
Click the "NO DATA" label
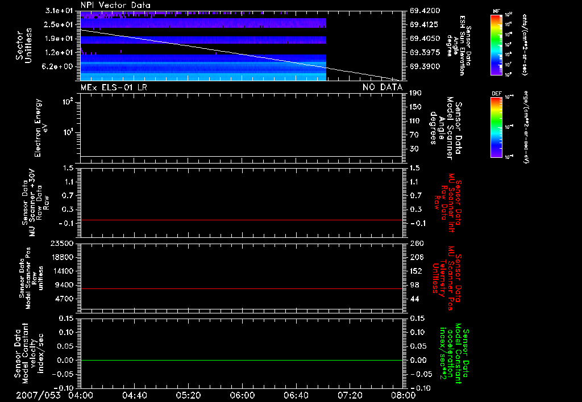point(383,87)
